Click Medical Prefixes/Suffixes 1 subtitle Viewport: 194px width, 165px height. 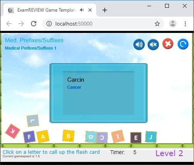click(31, 48)
